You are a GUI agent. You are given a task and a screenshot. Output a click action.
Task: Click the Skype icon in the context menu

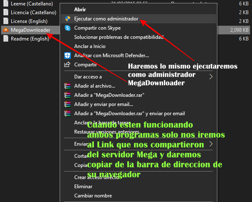(x=68, y=28)
